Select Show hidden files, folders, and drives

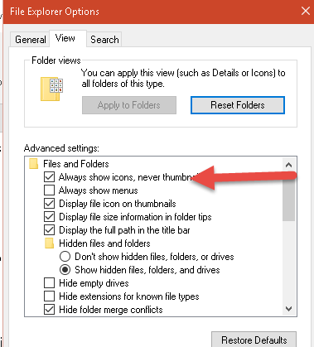tap(65, 270)
